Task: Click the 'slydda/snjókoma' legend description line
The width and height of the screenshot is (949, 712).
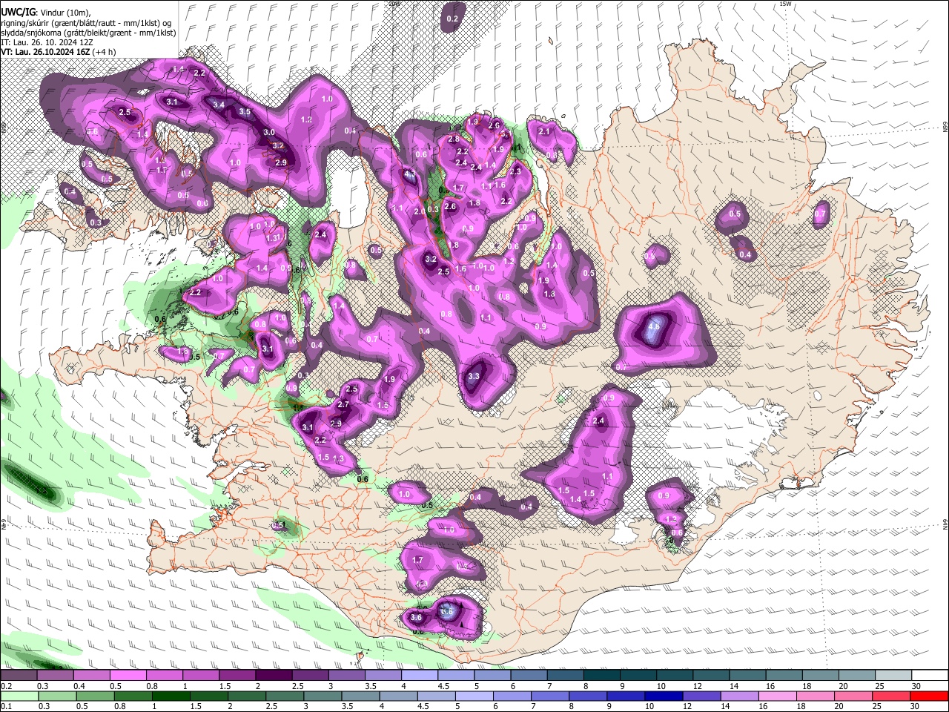Action: [x=88, y=33]
